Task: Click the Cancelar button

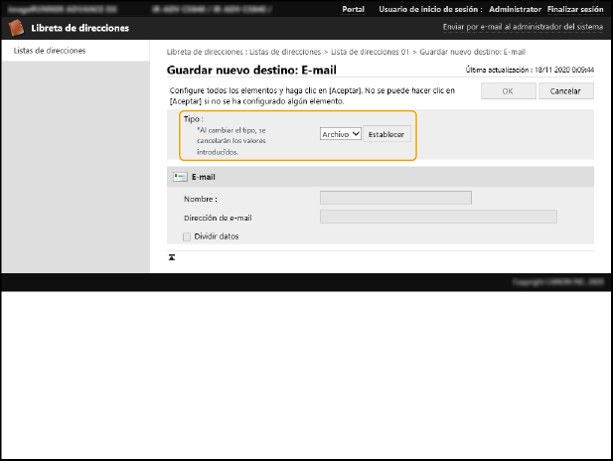Action: (565, 90)
